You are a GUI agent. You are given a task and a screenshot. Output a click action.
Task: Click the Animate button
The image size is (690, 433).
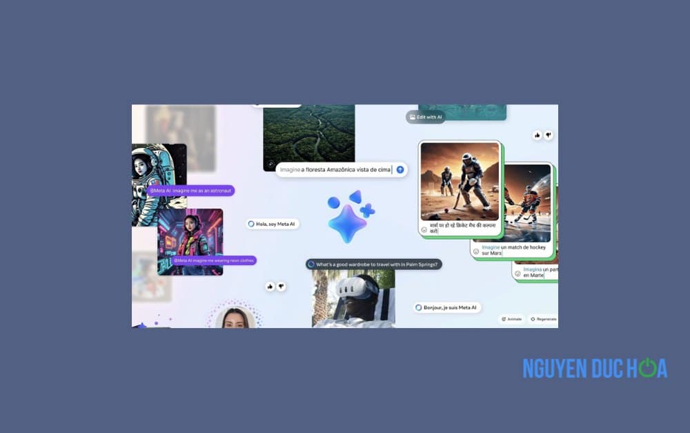(511, 319)
